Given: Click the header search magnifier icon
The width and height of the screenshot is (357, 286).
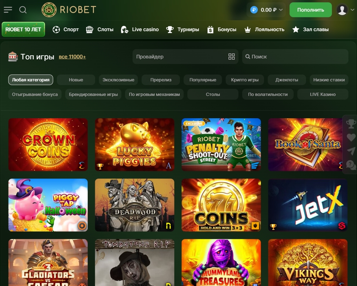Looking at the screenshot, I should coord(23,10).
